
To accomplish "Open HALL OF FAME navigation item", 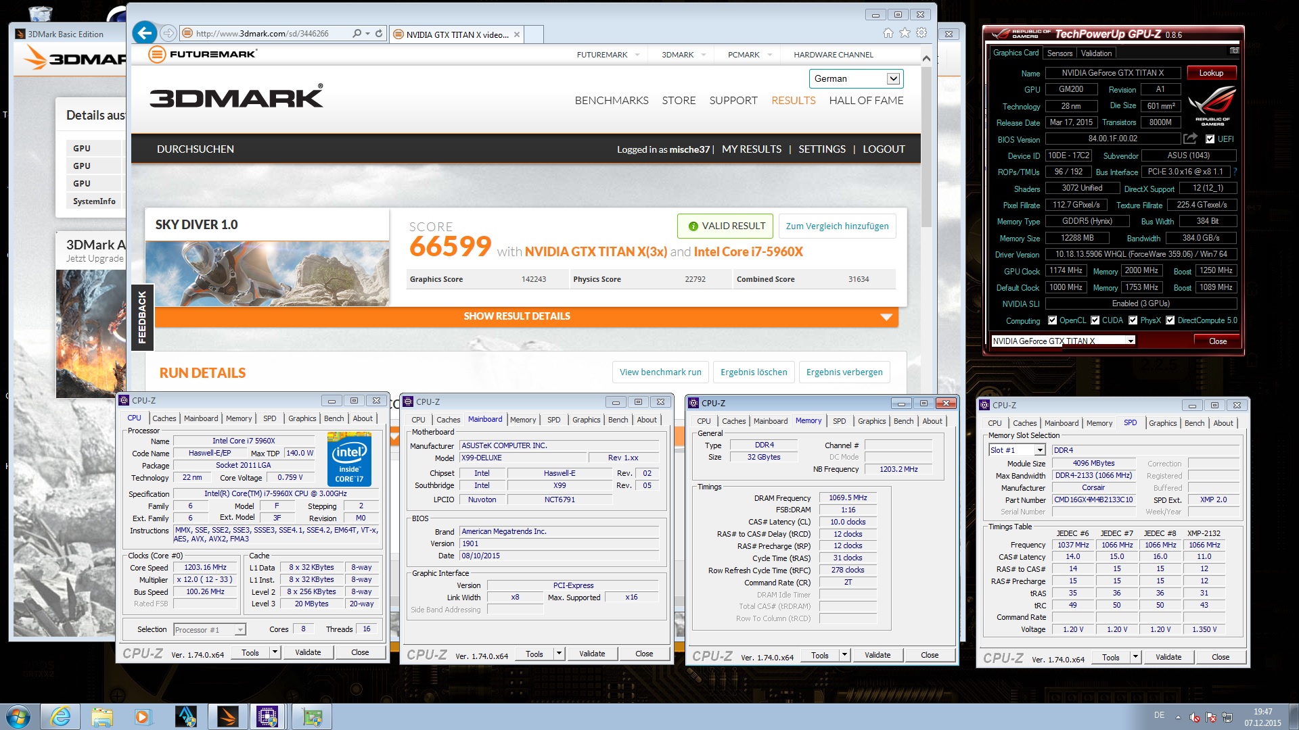I will pos(866,100).
